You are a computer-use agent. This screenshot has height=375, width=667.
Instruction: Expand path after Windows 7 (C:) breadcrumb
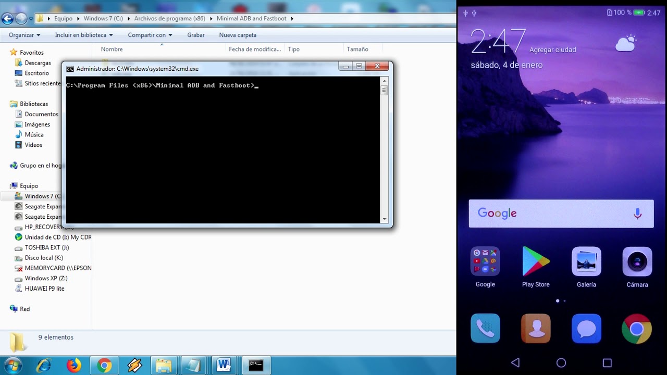pos(129,19)
